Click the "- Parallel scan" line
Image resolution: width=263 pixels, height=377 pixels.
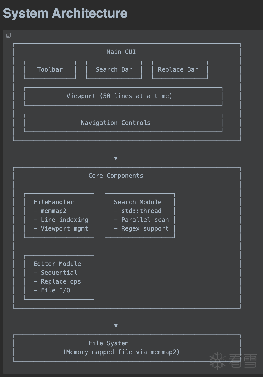click(x=141, y=220)
